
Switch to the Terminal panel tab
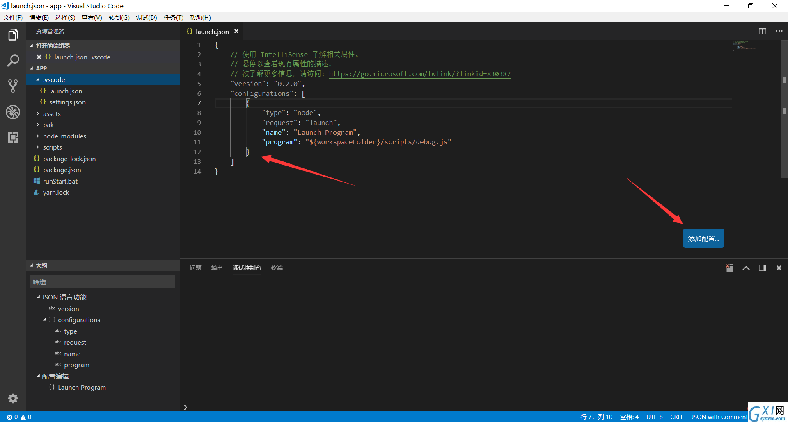pyautogui.click(x=277, y=268)
